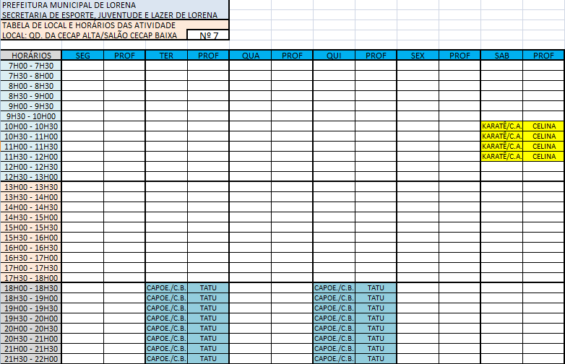This screenshot has height=364, width=565.
Task: Select the 16H30 - 17H00 time row
Action: [x=31, y=257]
